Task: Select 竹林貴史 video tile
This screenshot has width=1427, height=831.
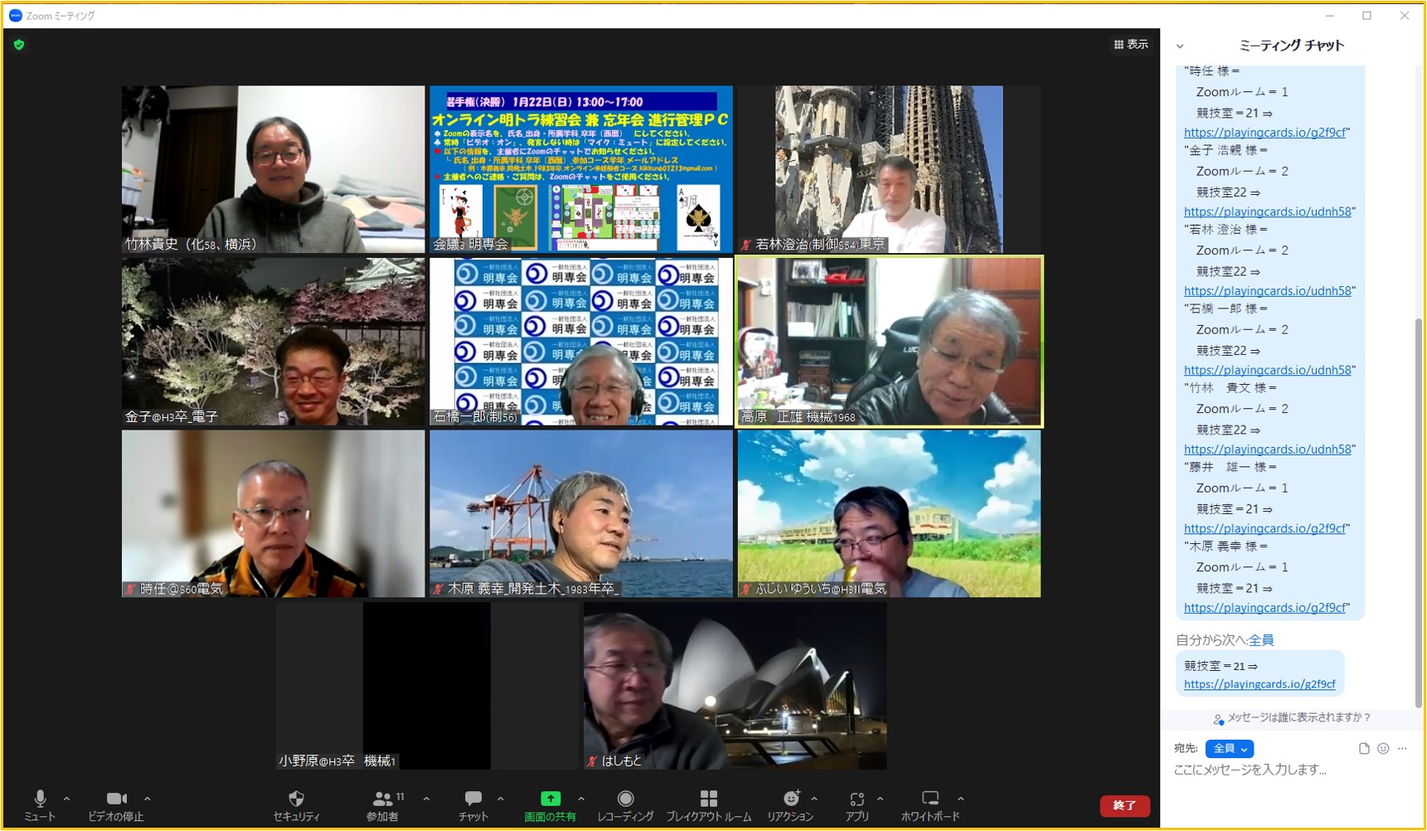Action: (273, 169)
